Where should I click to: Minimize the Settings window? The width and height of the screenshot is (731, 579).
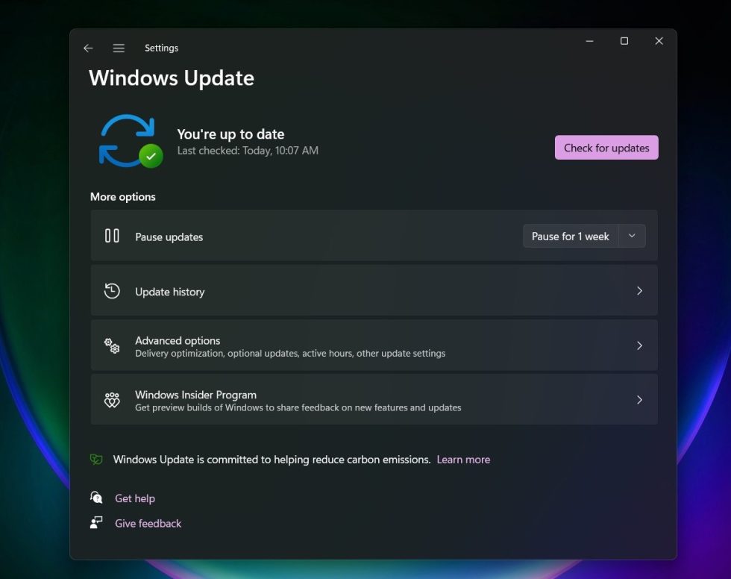[x=589, y=41]
